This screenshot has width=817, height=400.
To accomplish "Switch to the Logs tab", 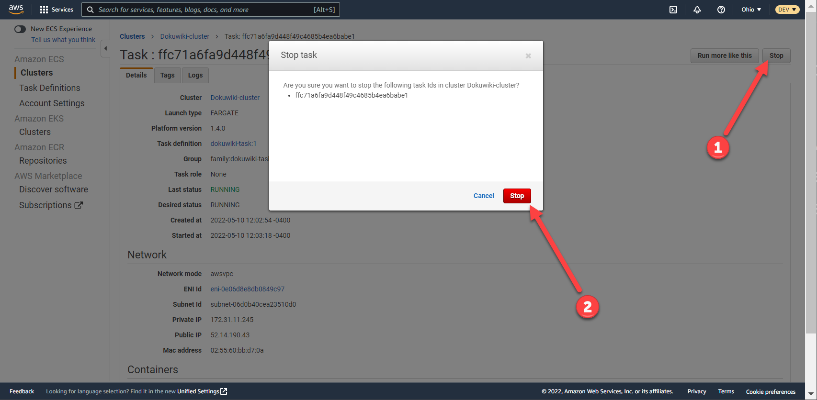I will point(195,75).
